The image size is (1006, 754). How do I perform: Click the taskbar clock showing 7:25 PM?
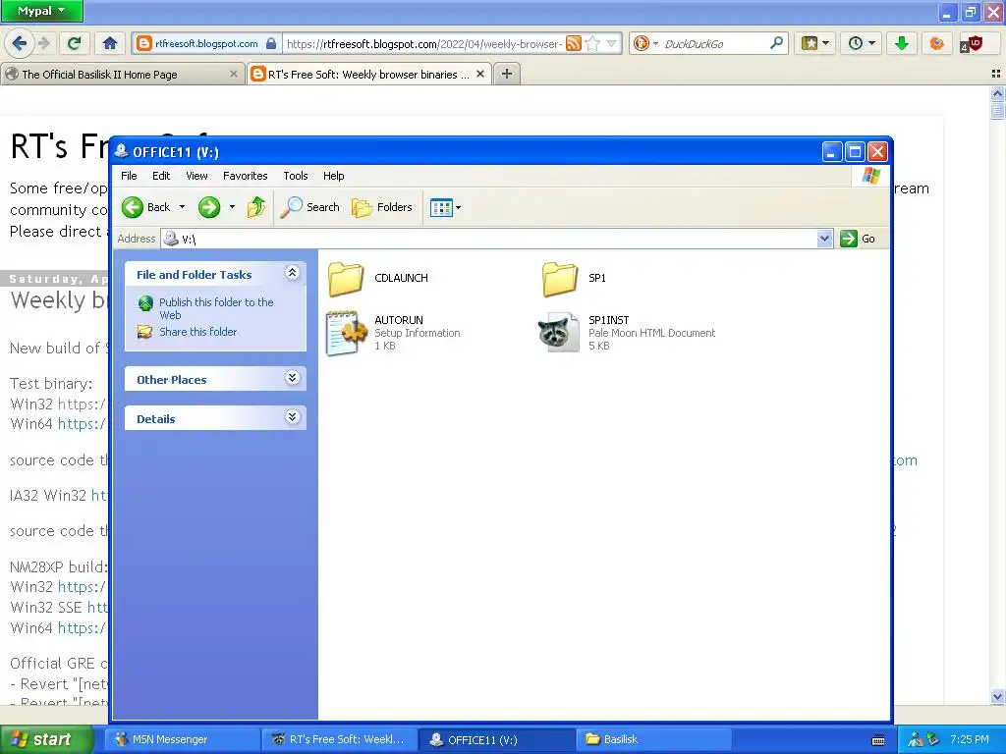coord(969,739)
